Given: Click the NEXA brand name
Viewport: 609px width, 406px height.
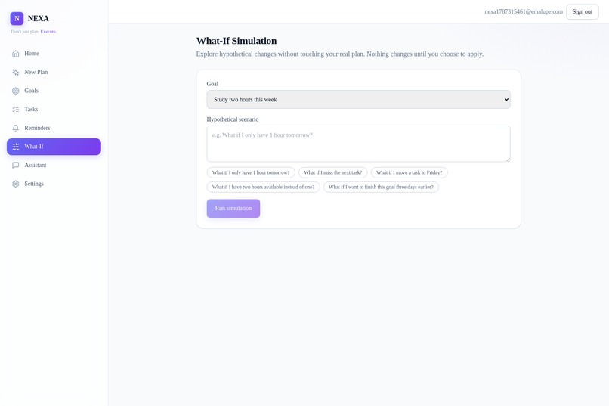Looking at the screenshot, I should pos(39,18).
